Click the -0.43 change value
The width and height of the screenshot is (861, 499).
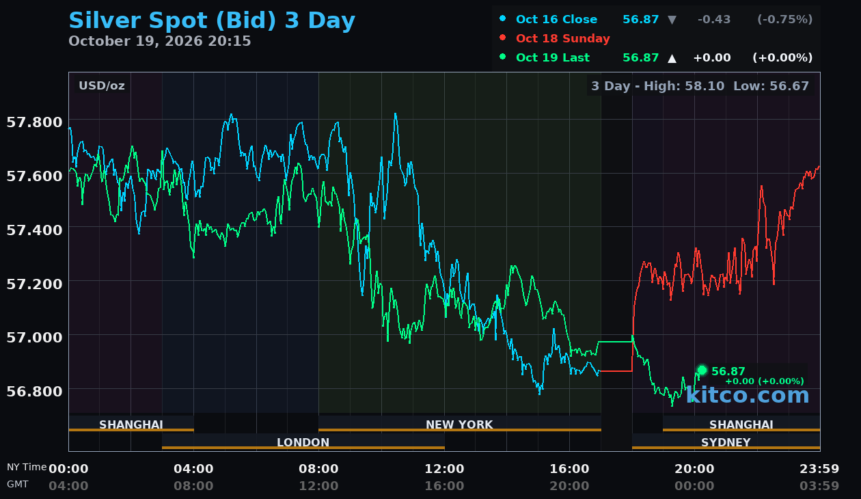(714, 19)
